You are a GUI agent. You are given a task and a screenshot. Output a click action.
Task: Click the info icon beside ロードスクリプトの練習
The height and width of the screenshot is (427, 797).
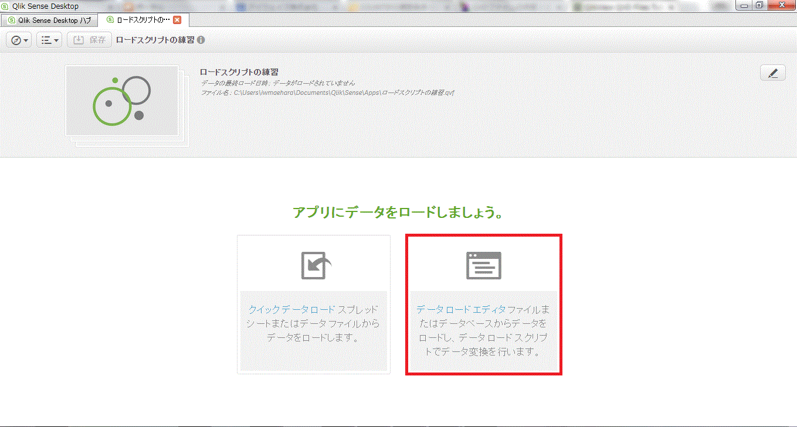201,40
